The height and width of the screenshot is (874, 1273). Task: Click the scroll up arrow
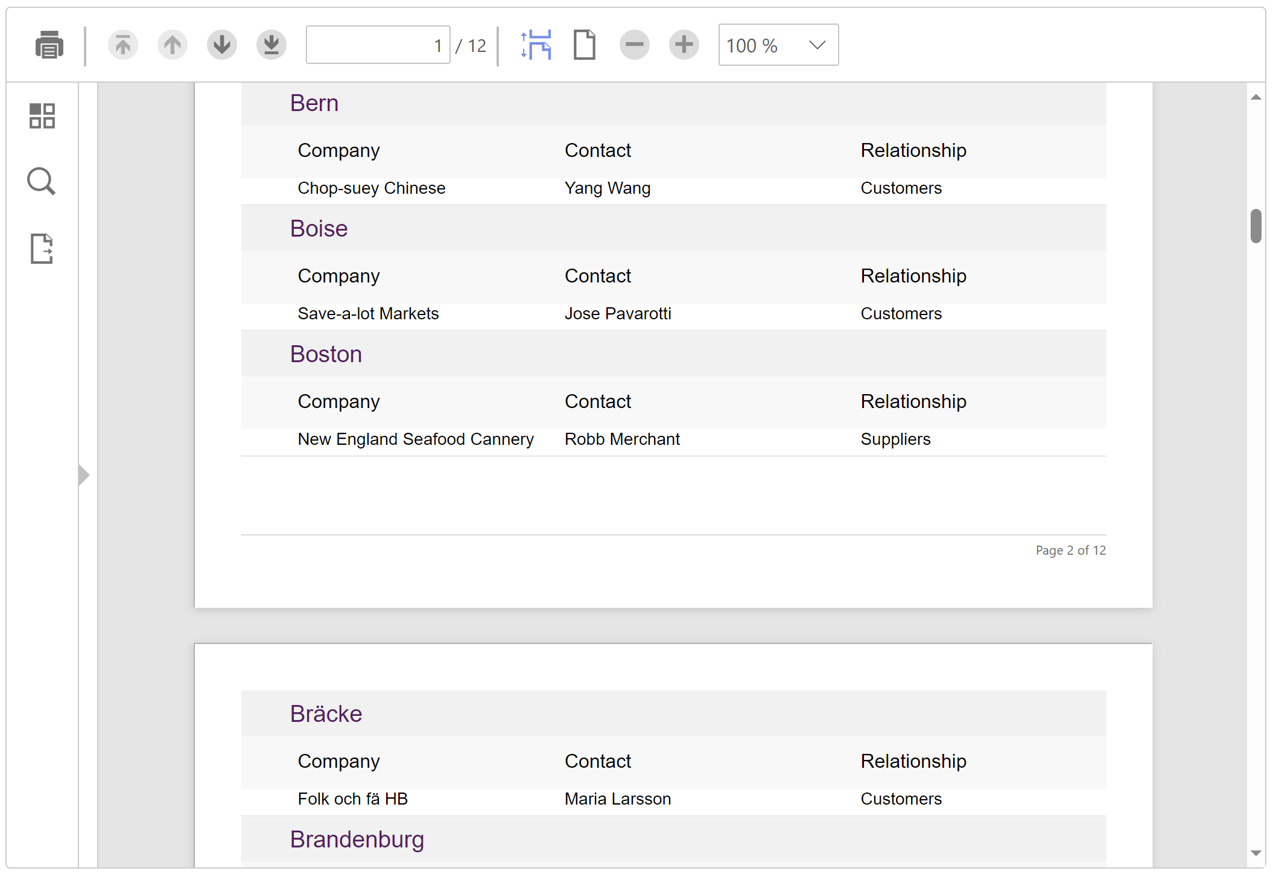coord(1256,97)
